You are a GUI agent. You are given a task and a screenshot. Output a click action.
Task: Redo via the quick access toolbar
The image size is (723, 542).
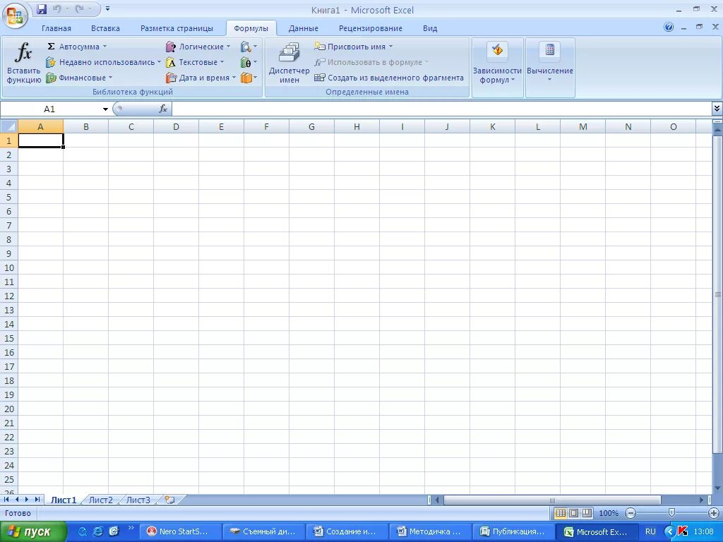pos(79,8)
